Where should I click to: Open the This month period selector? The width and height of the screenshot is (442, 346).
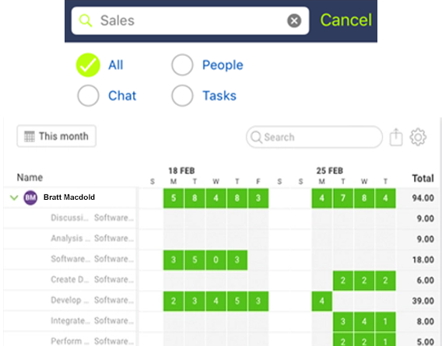[56, 136]
